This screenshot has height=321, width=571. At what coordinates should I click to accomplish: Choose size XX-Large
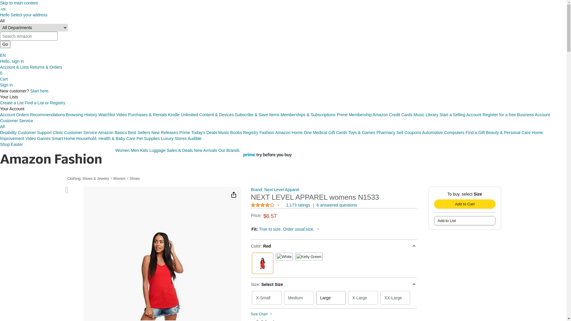(395, 298)
